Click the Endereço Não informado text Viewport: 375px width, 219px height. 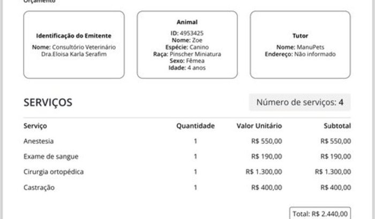[x=300, y=54]
